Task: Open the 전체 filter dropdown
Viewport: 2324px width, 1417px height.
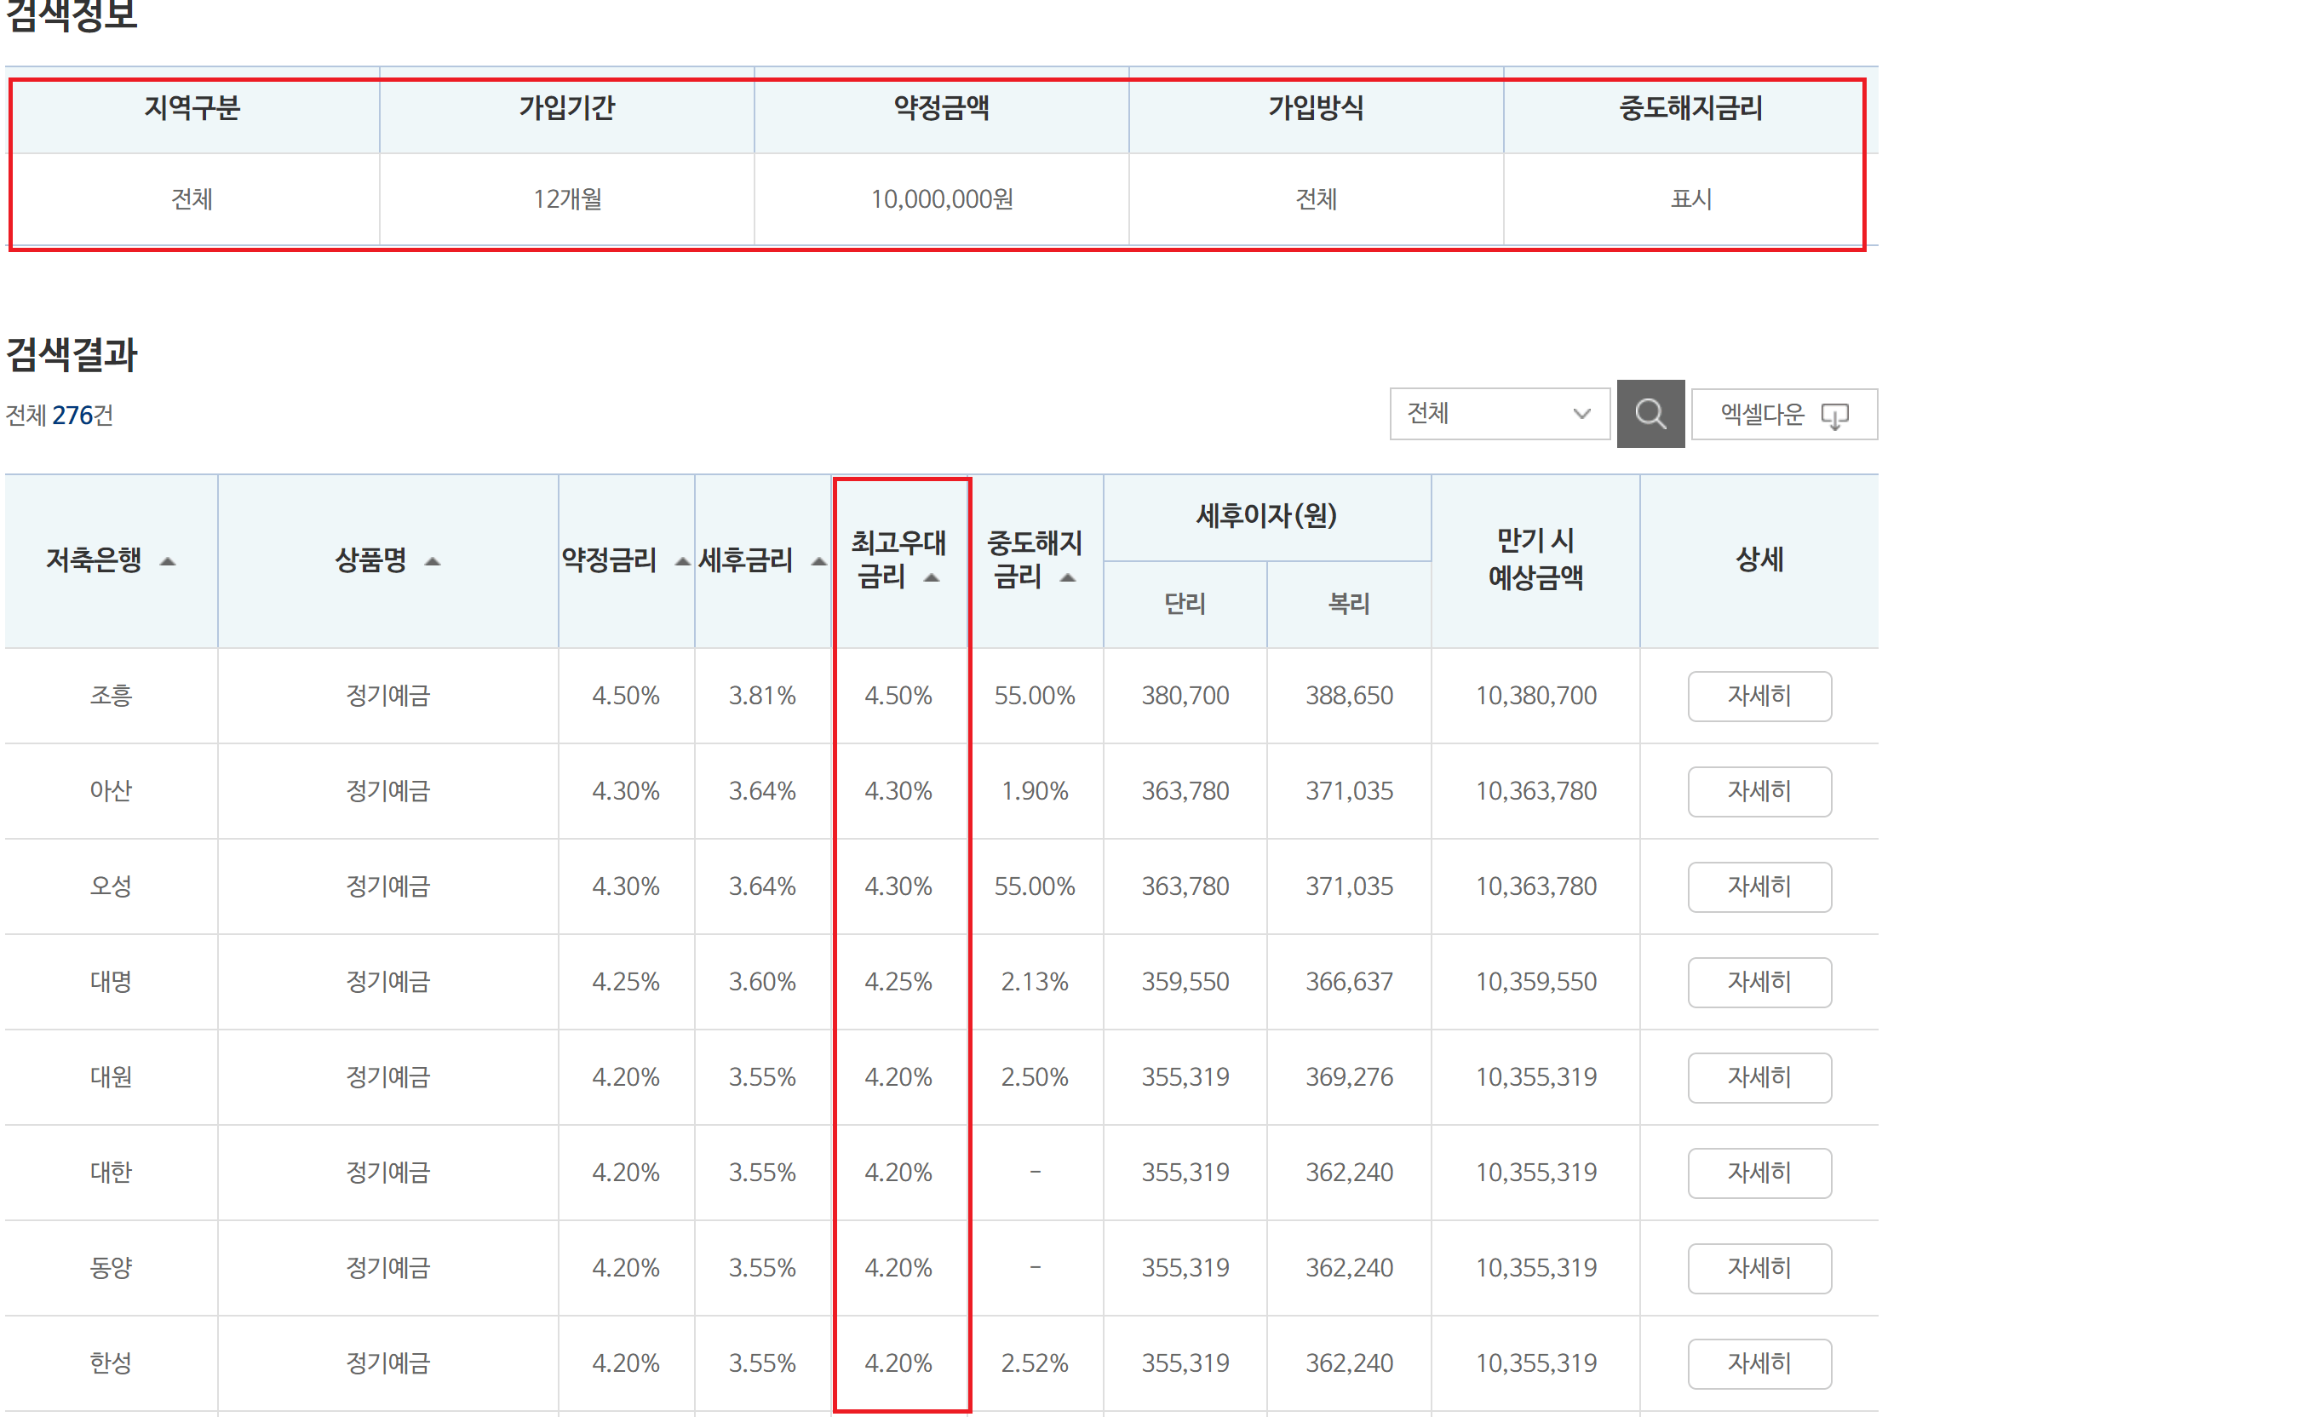Action: pos(1500,413)
